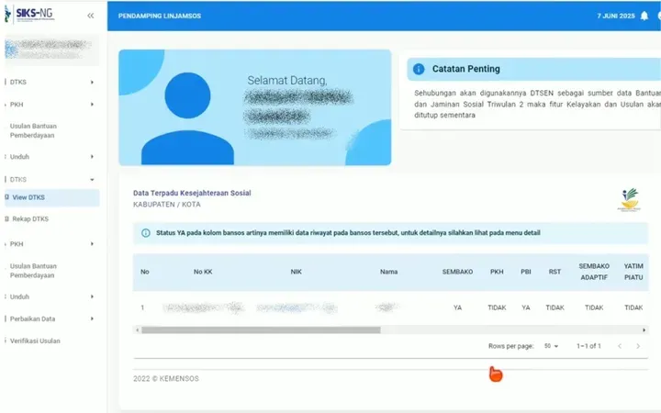Open the Verifikasi Usulan page

click(x=35, y=340)
